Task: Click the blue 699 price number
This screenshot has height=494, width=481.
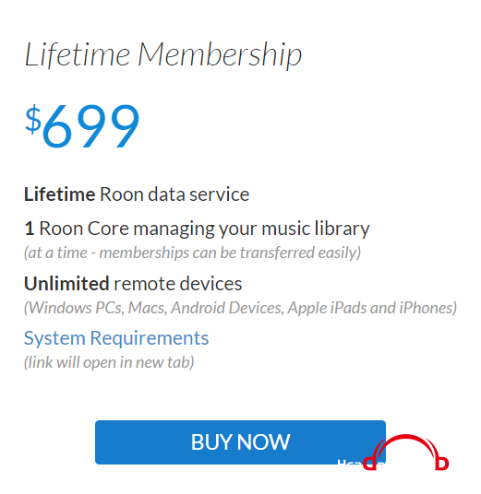Action: click(90, 126)
